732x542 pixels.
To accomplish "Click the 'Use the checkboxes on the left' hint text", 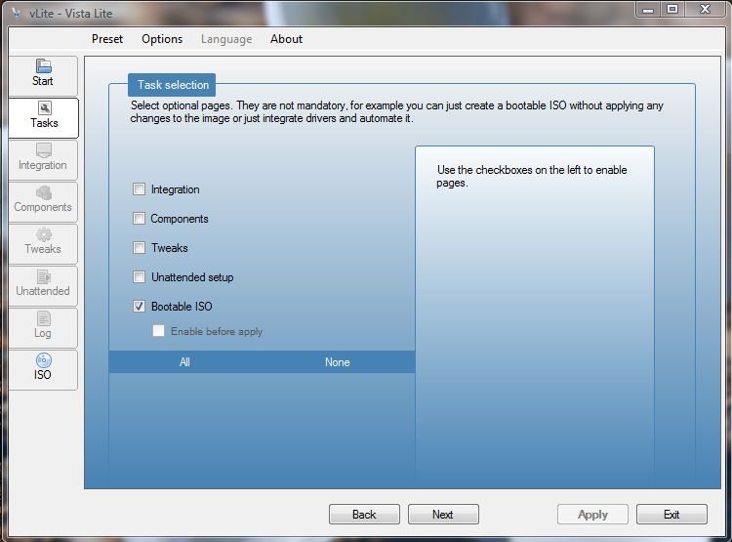I will click(532, 176).
